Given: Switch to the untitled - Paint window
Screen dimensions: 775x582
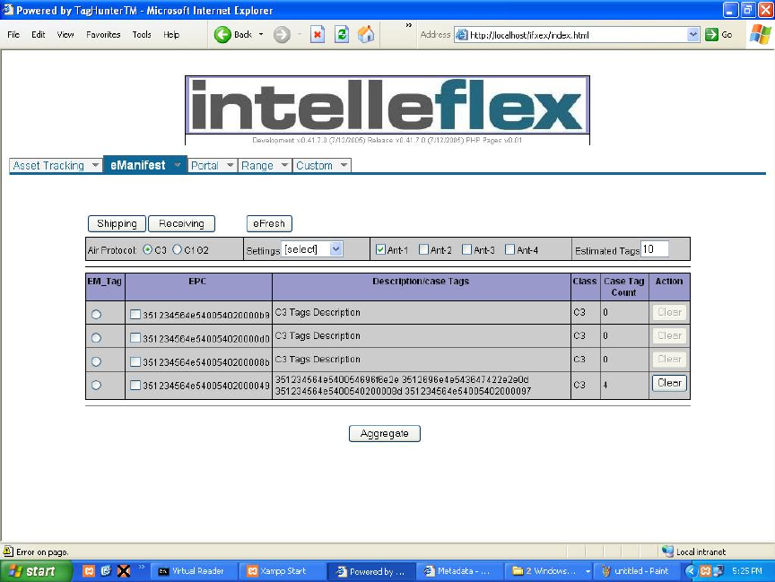Looking at the screenshot, I should (x=638, y=571).
